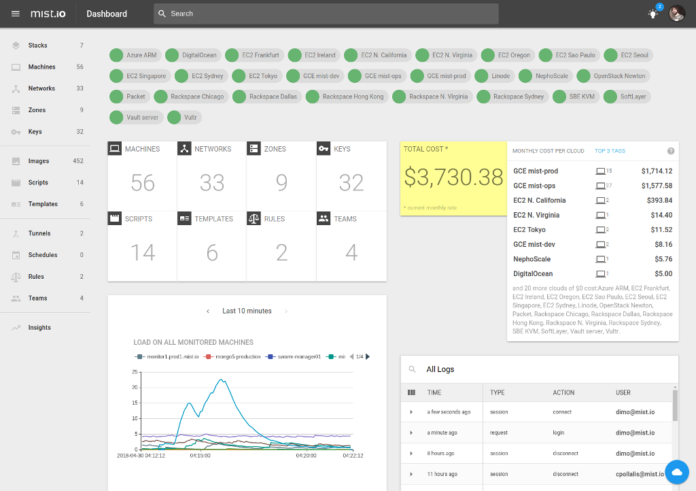Screen dimensions: 696x491
Task: Click the help question mark icon
Action: pyautogui.click(x=671, y=151)
